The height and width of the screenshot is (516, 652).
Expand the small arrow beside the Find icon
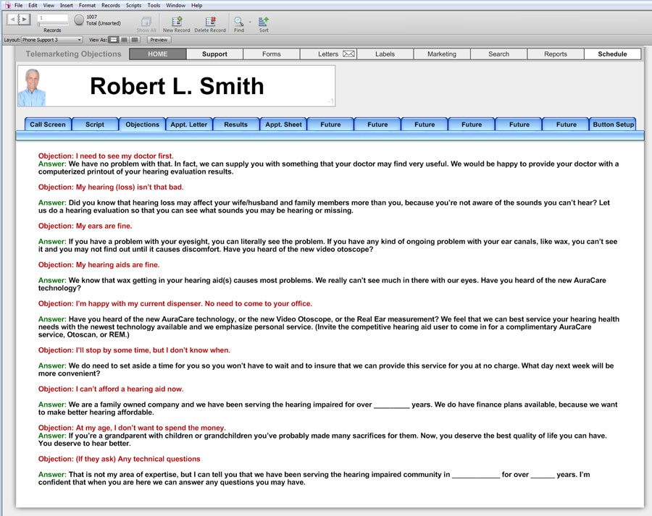click(x=250, y=22)
